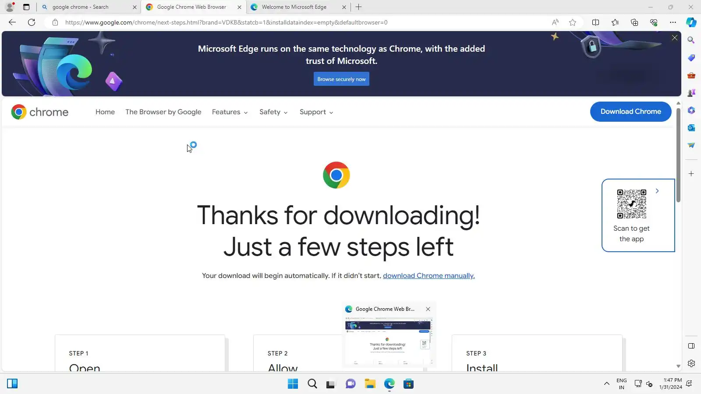The width and height of the screenshot is (701, 394).
Task: Open the Windows Start menu
Action: (293, 384)
